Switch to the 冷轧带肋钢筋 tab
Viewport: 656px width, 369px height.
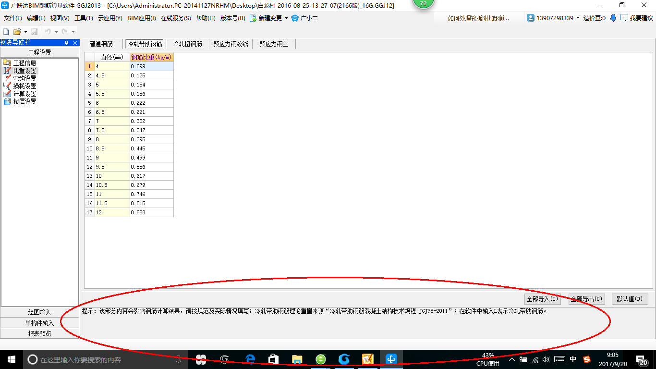(x=145, y=44)
